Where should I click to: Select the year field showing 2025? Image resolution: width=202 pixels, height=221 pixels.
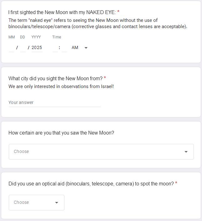[x=37, y=48]
